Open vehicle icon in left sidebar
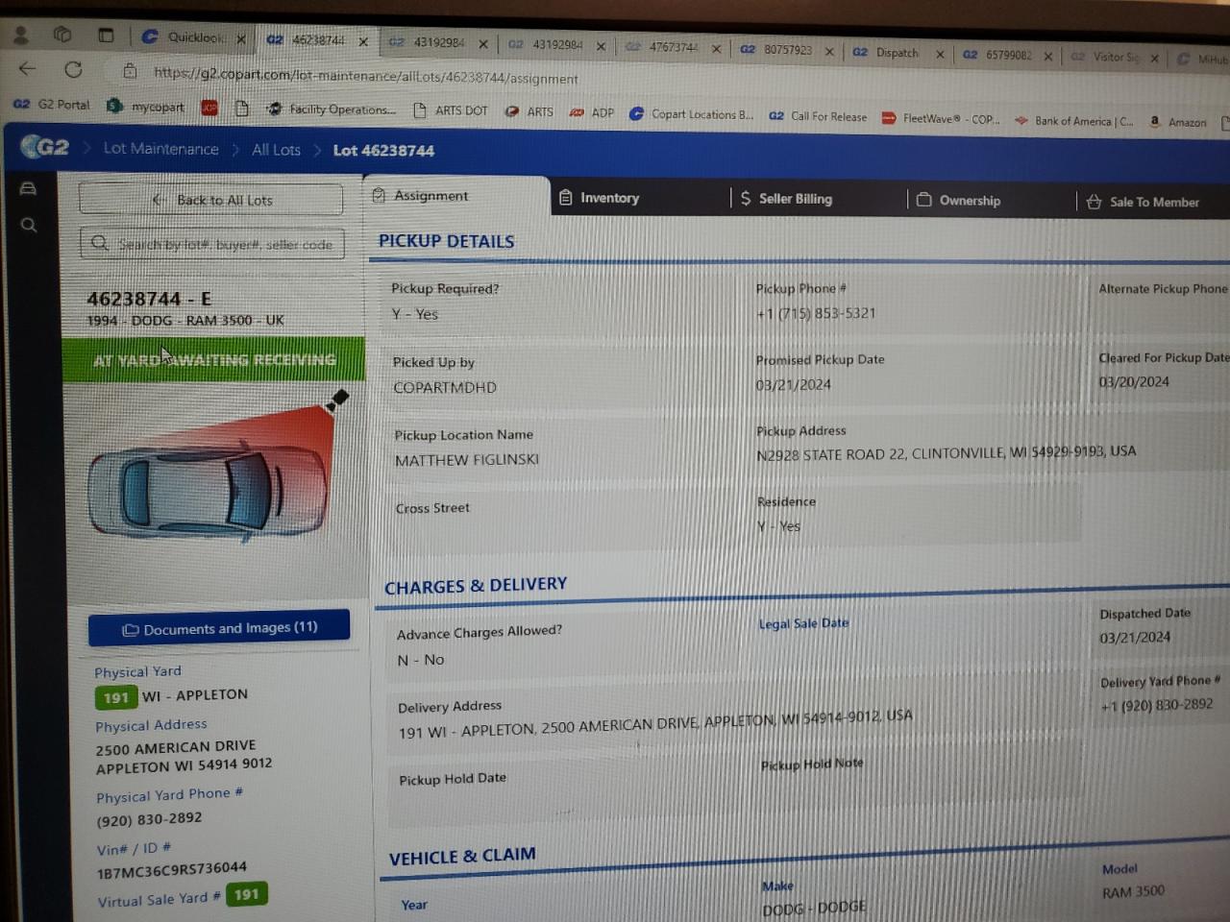Screen dimensions: 1230x922 tap(29, 188)
